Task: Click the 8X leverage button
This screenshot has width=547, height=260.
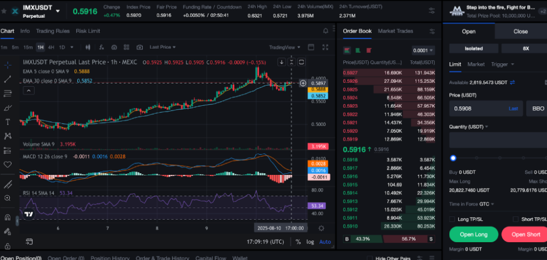Action: pyautogui.click(x=524, y=48)
